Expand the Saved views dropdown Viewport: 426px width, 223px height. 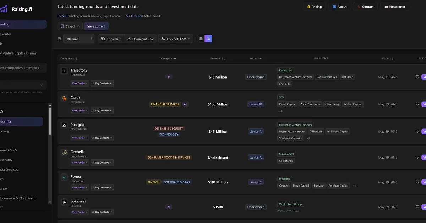click(70, 26)
